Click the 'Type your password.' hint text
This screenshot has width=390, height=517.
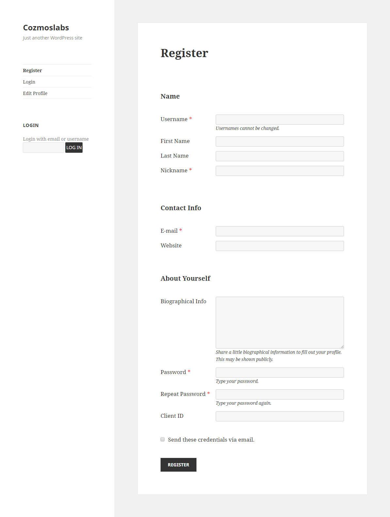pos(237,381)
